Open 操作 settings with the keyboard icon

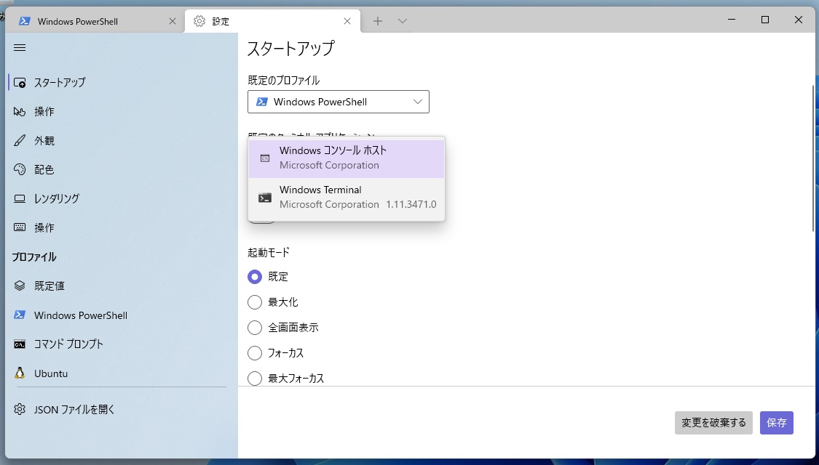click(x=121, y=228)
